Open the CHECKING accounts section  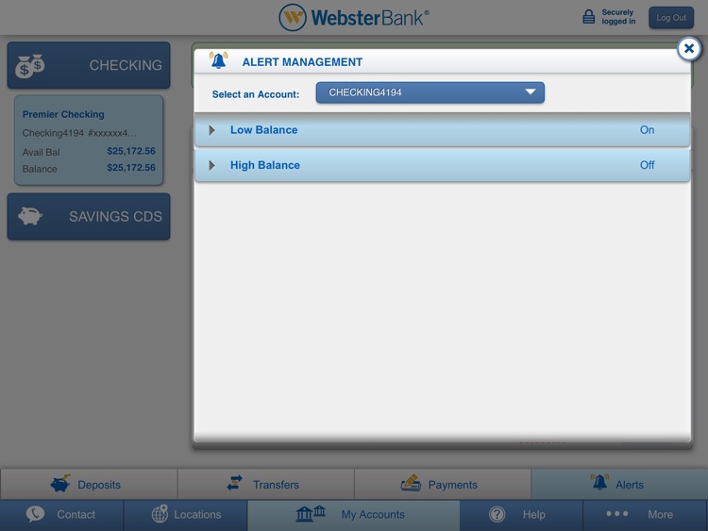(89, 65)
